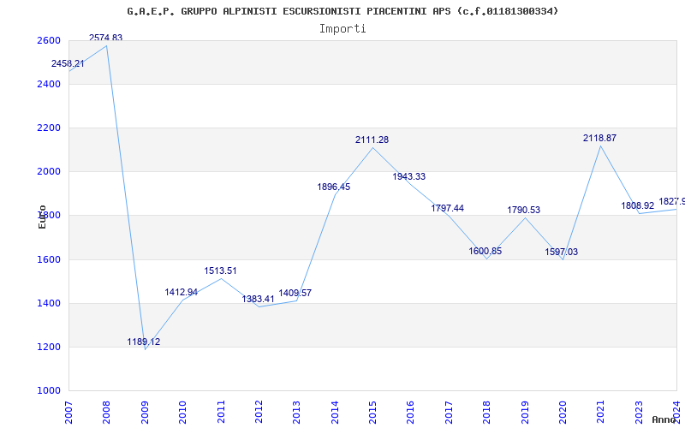Click the data label 1513.51
Viewport: 685px width, 428px height.
point(220,270)
